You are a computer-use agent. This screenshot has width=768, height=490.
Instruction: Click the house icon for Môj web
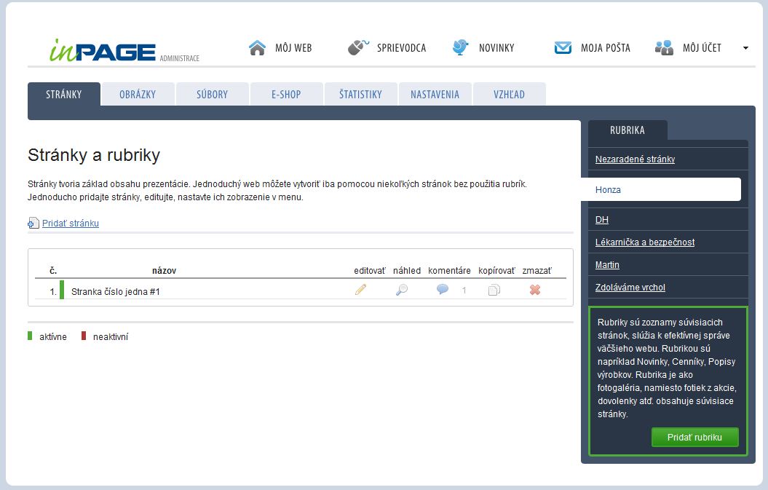coord(257,48)
